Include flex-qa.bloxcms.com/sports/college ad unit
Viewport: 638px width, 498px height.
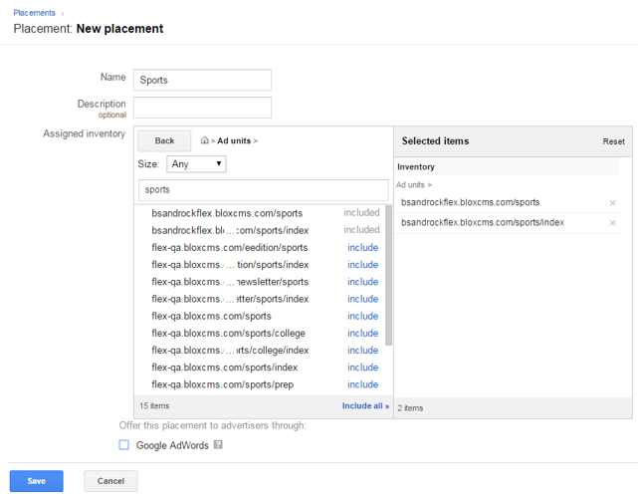[x=362, y=333]
